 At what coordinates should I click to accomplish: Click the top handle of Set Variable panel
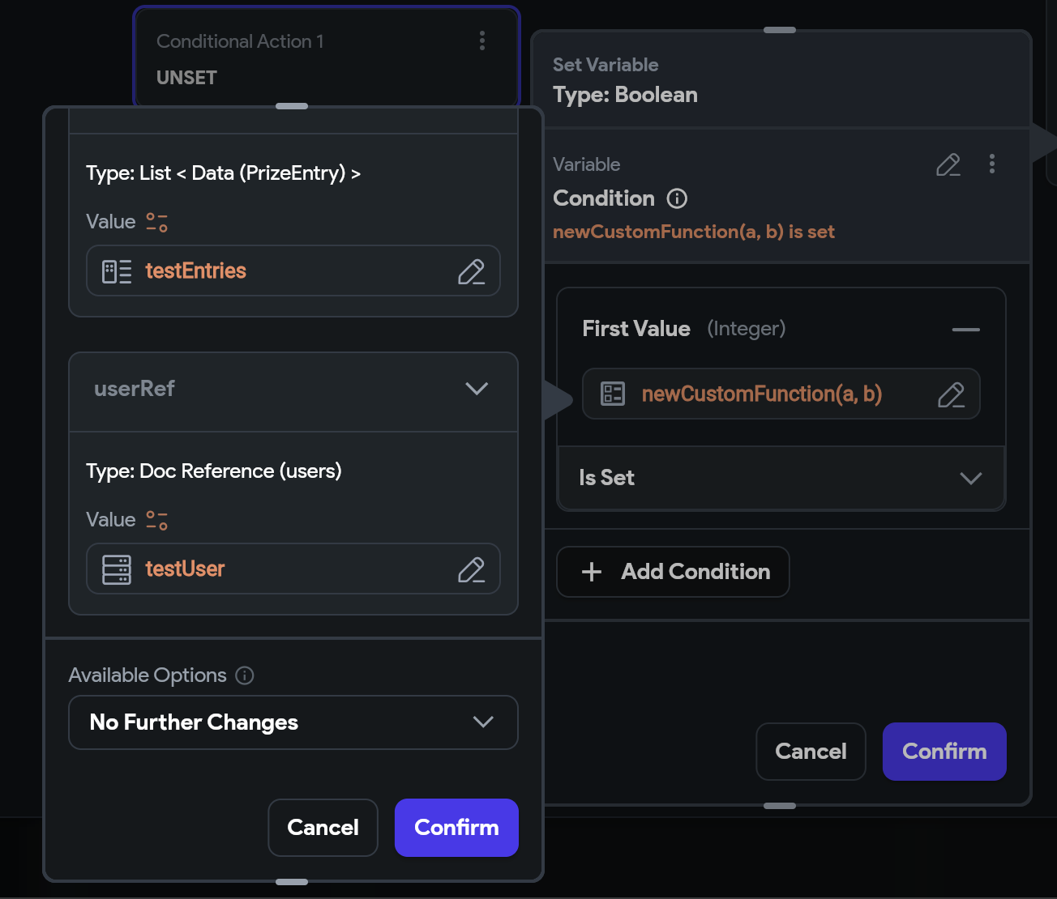point(780,30)
